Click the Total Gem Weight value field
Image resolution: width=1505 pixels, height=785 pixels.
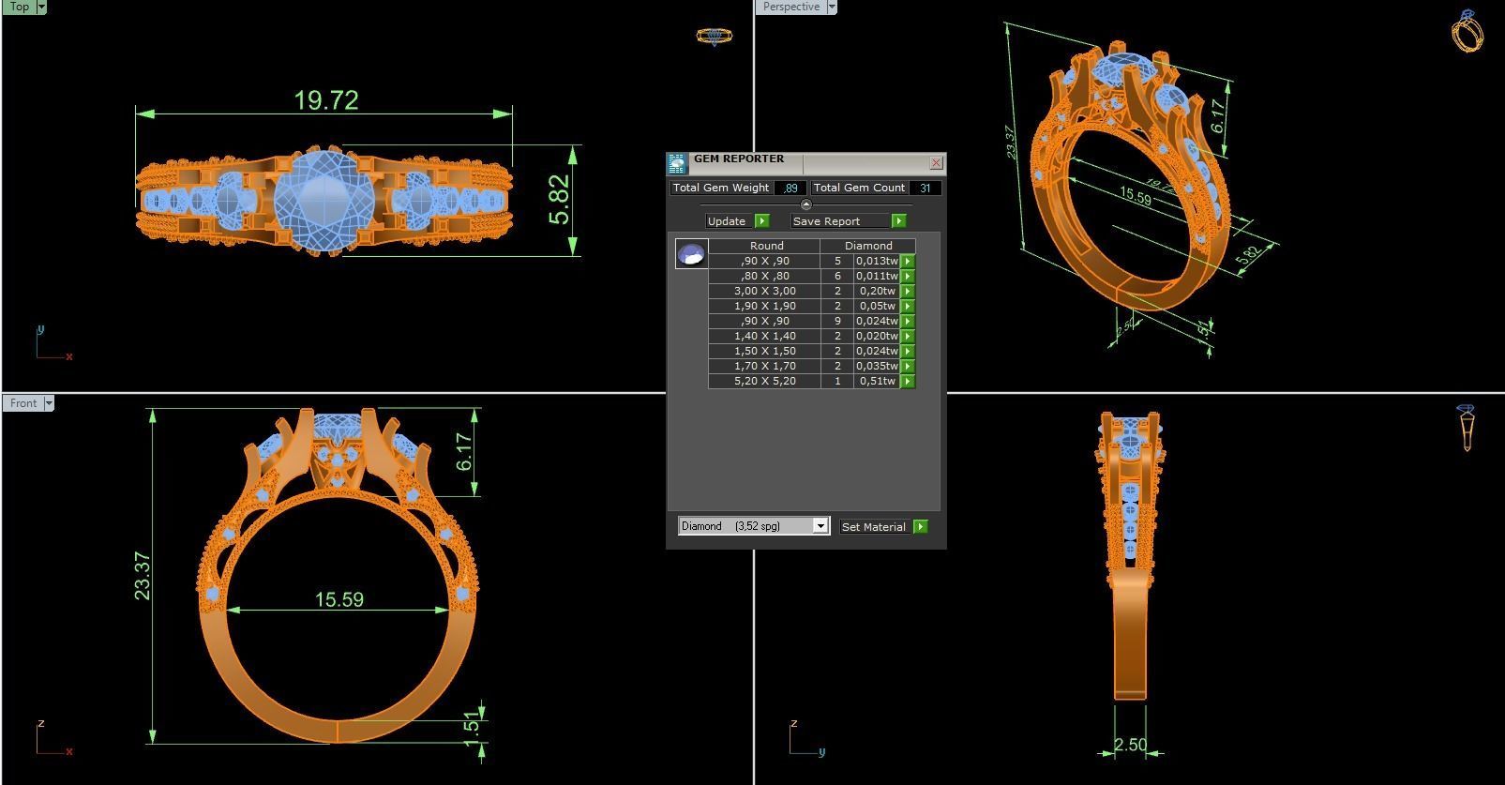click(790, 188)
